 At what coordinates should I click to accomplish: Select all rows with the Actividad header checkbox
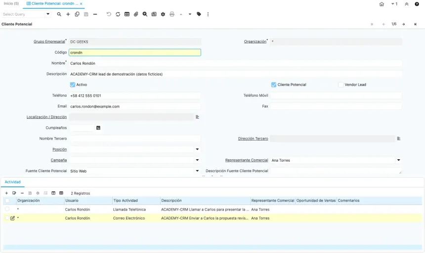[x=7, y=201]
